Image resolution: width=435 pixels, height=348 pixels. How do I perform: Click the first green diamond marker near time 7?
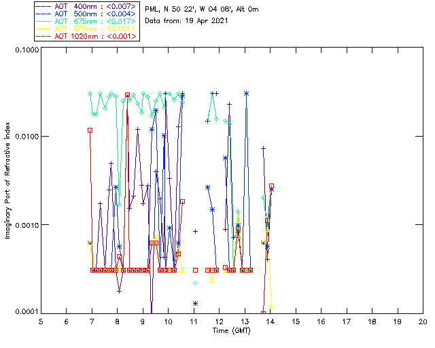[90, 94]
